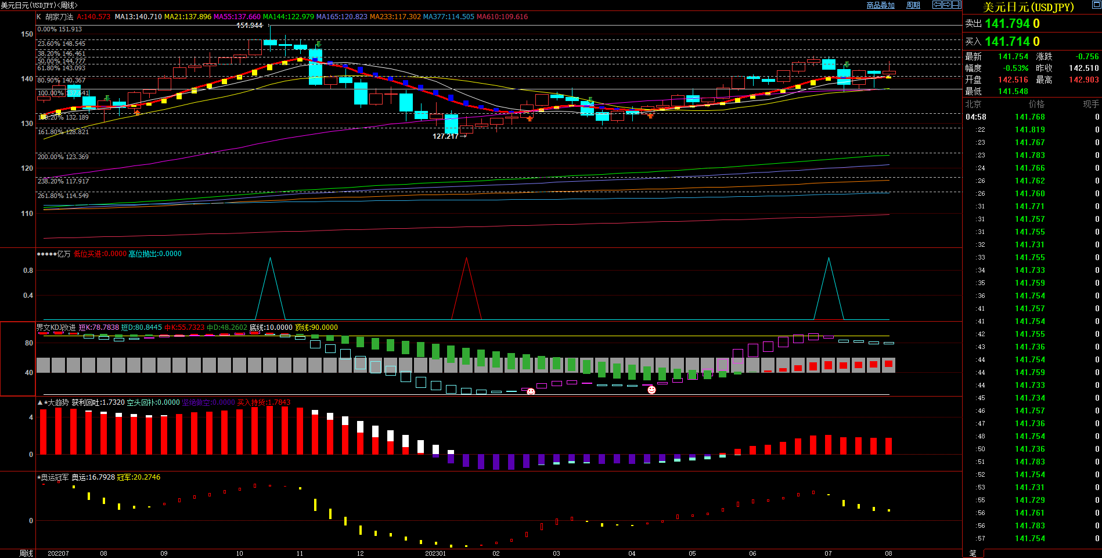Click the 界文KDJ改进 indicator title

pos(56,327)
